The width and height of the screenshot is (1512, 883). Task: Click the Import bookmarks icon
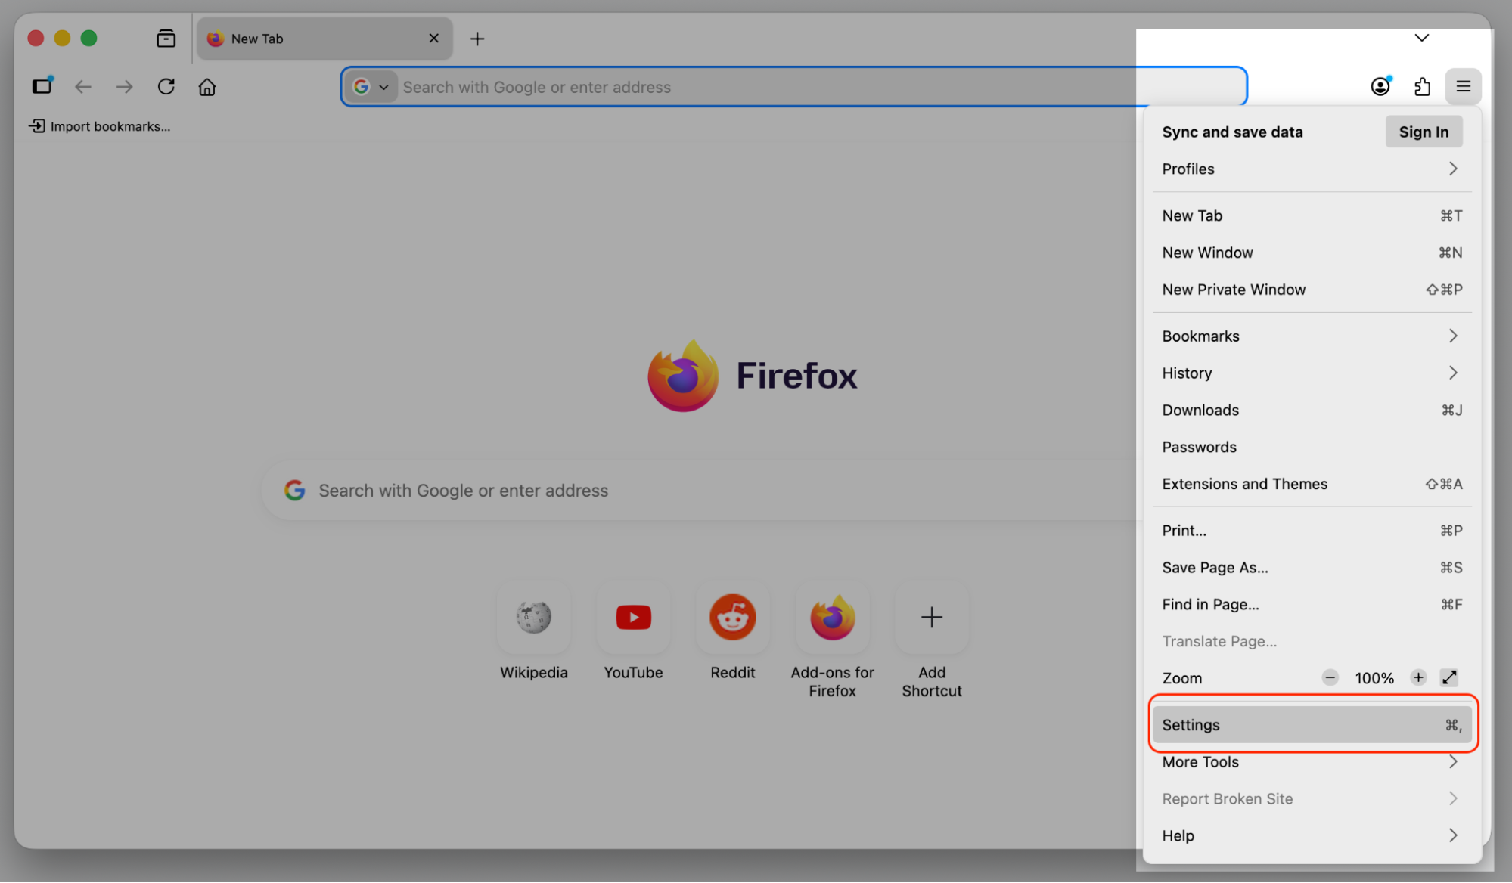(37, 126)
